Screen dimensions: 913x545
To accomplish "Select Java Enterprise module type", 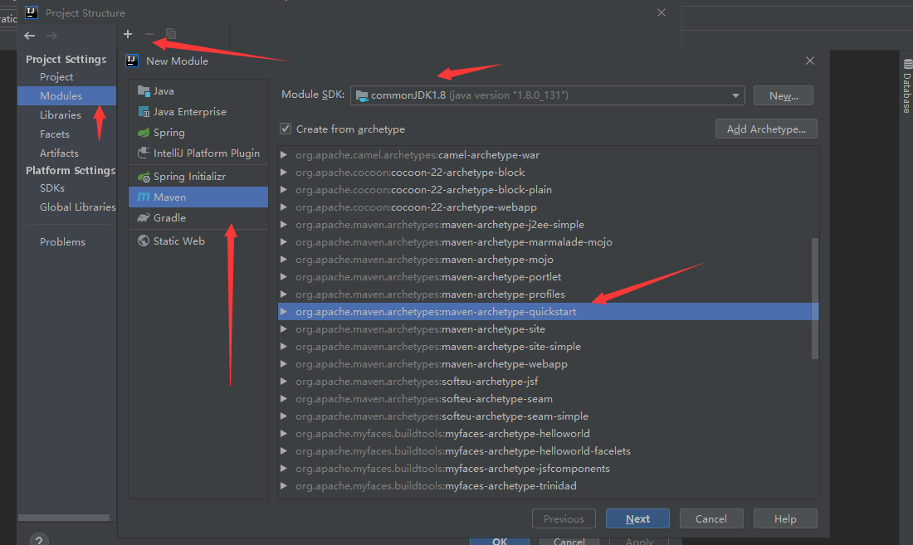I will 198,112.
